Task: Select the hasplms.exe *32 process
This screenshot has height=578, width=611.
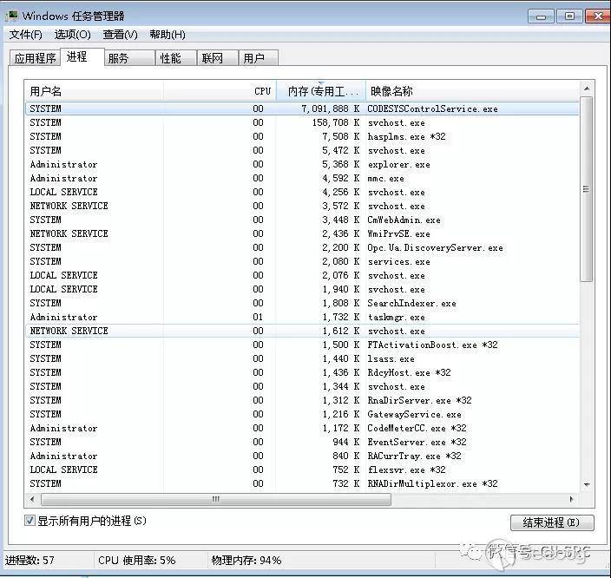Action: pos(302,136)
